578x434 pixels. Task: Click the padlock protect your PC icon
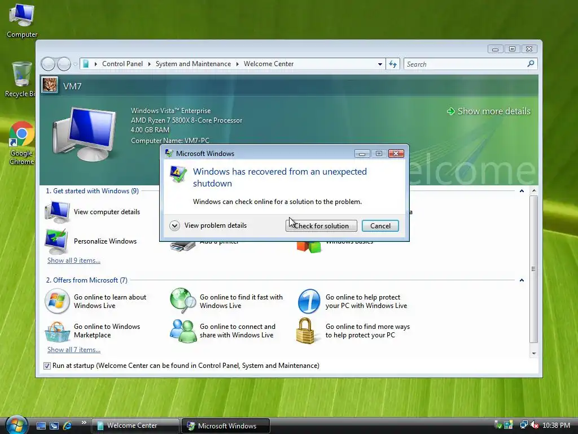coord(305,331)
